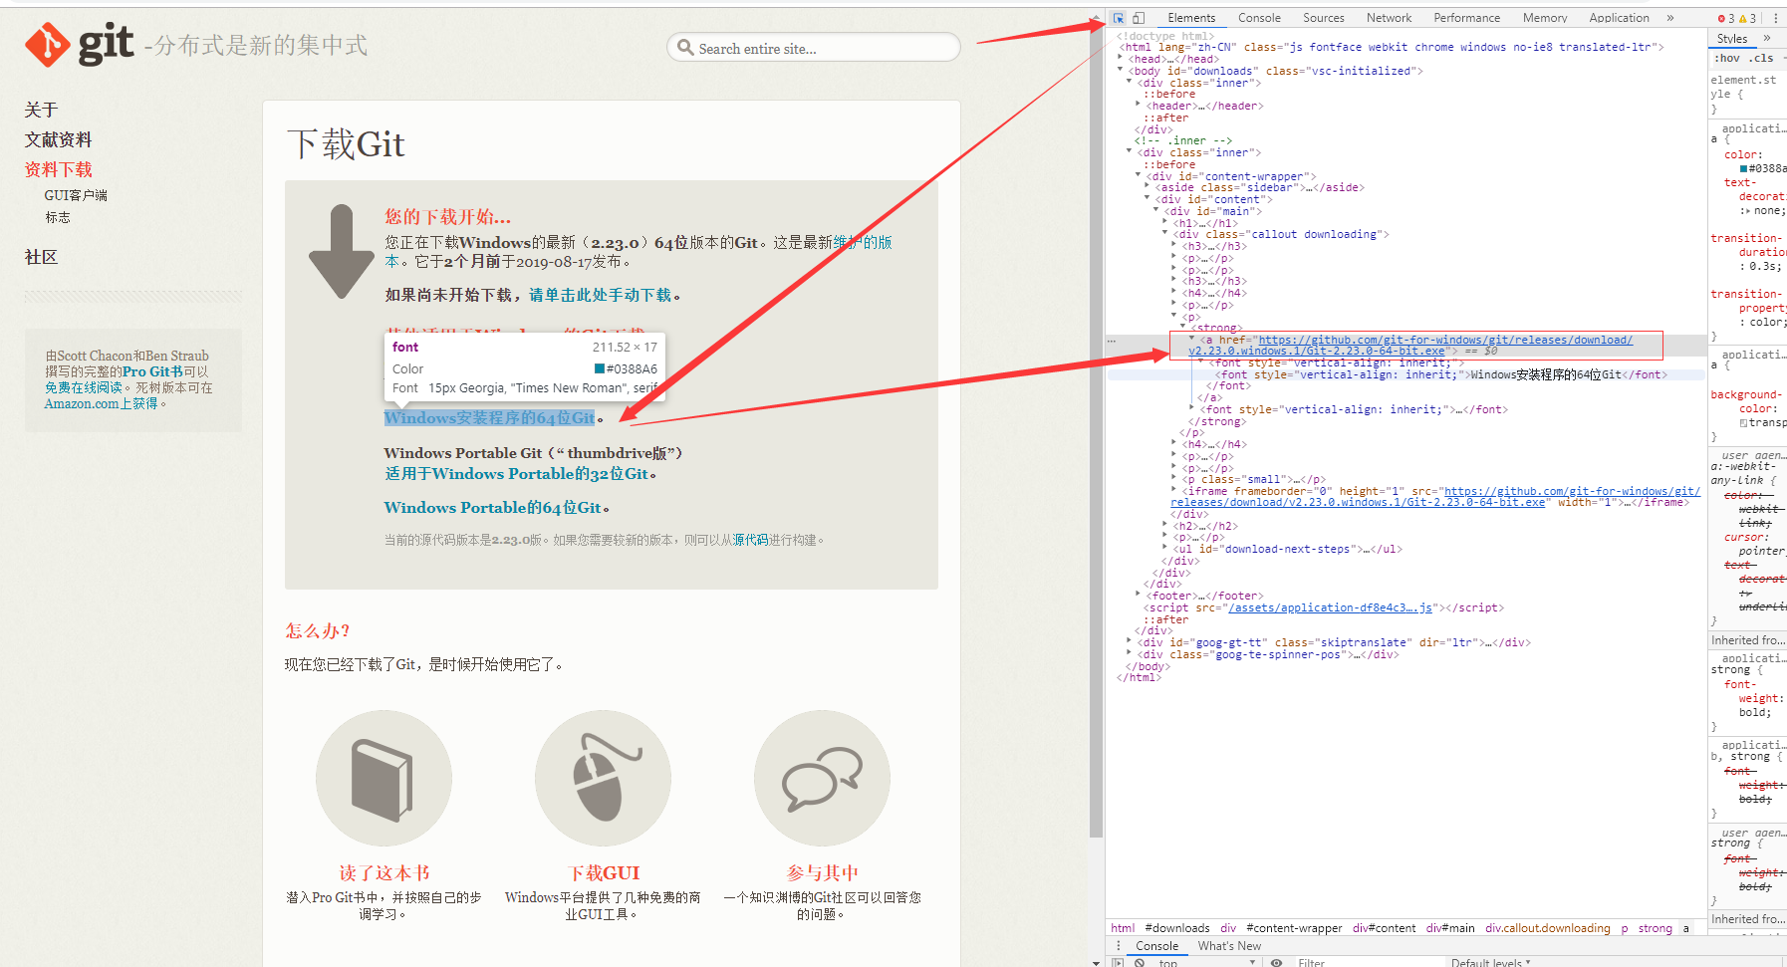Image resolution: width=1787 pixels, height=967 pixels.
Task: Switch to the Sources tab
Action: pyautogui.click(x=1323, y=18)
